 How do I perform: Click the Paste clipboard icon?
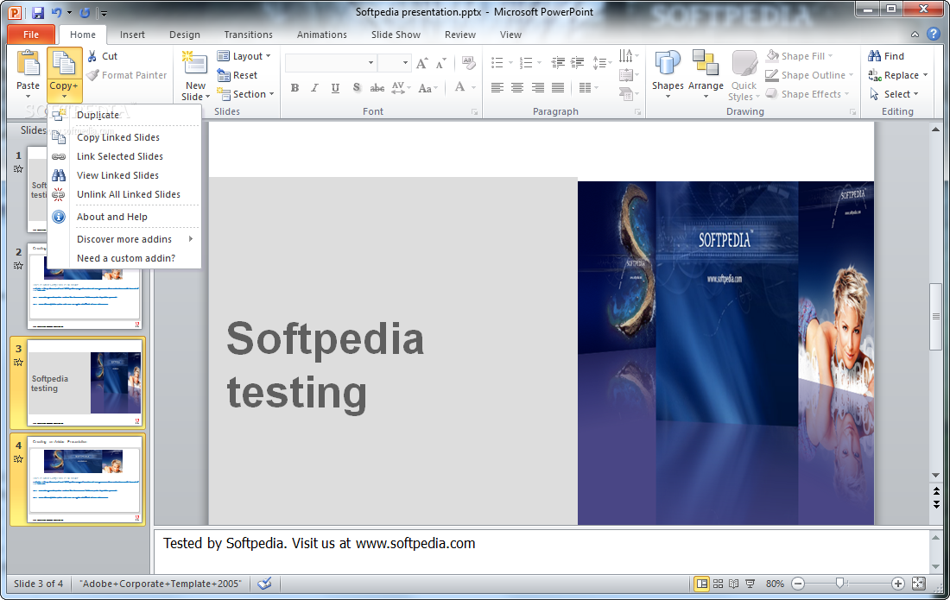[28, 64]
